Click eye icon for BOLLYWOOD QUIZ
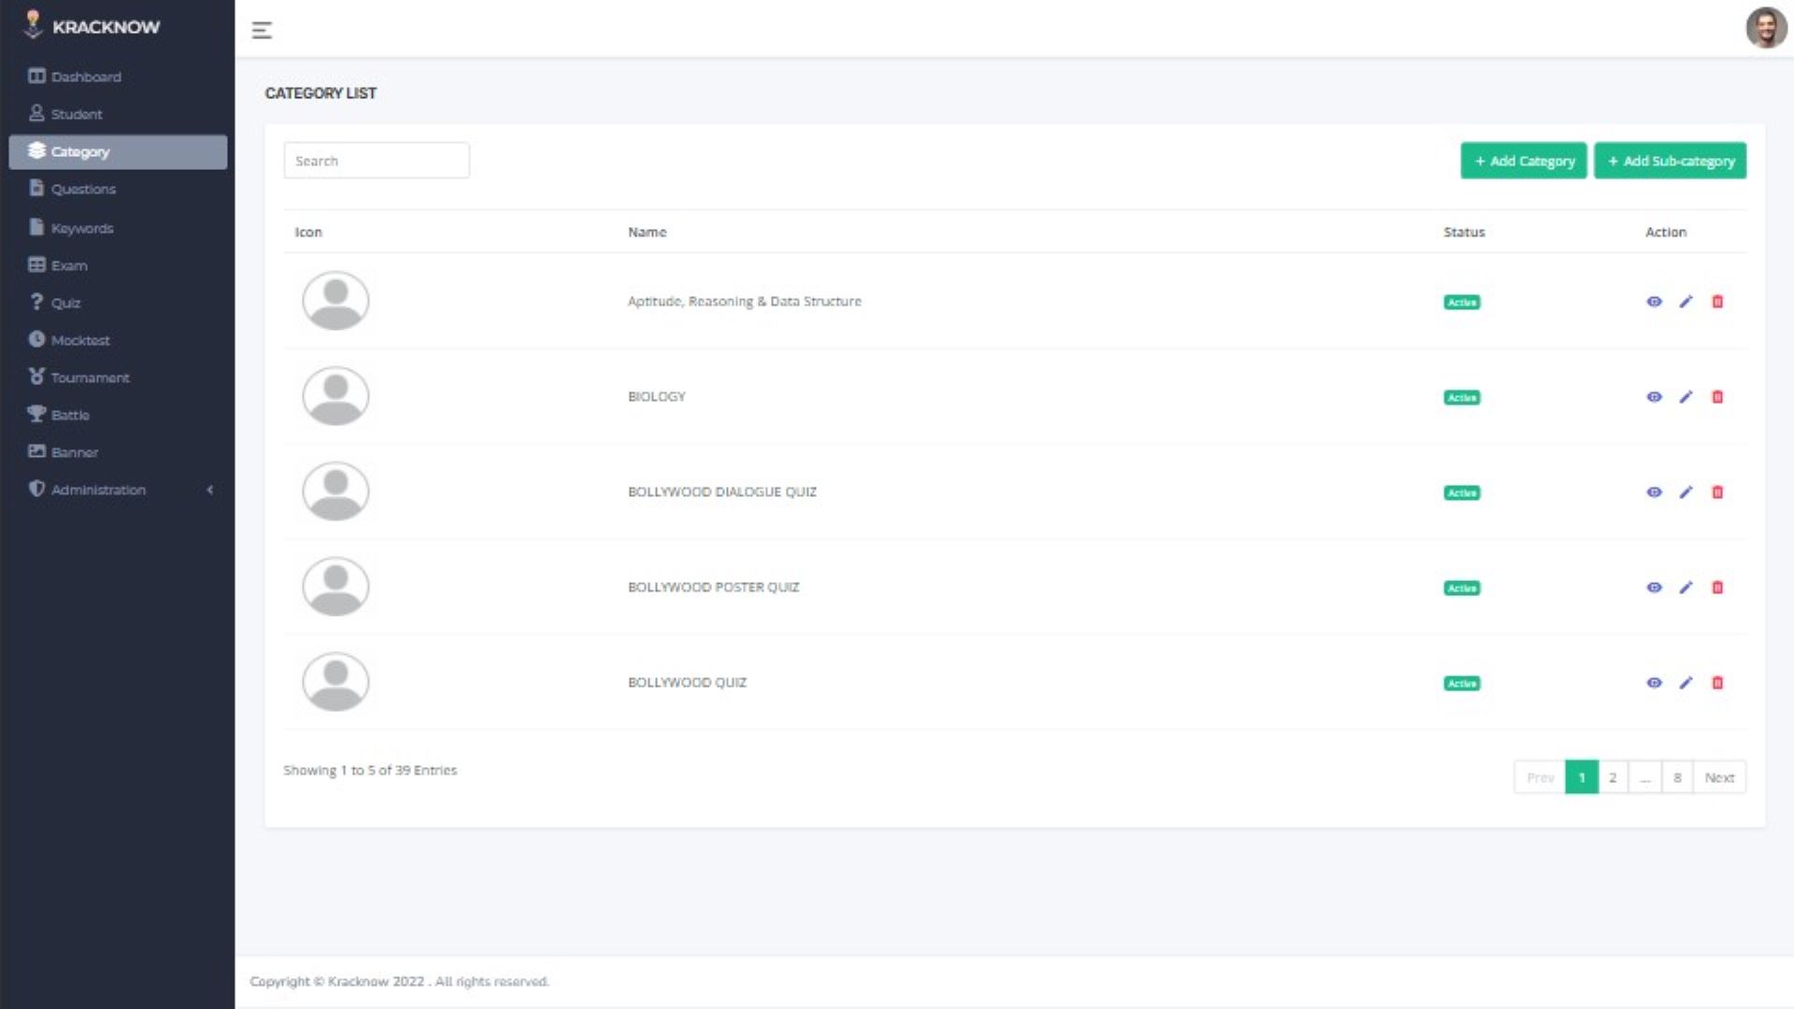 [1654, 683]
